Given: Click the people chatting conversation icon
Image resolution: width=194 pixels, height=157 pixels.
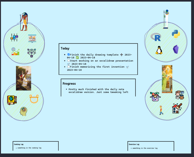Looking at the screenshot, I should point(180,95).
